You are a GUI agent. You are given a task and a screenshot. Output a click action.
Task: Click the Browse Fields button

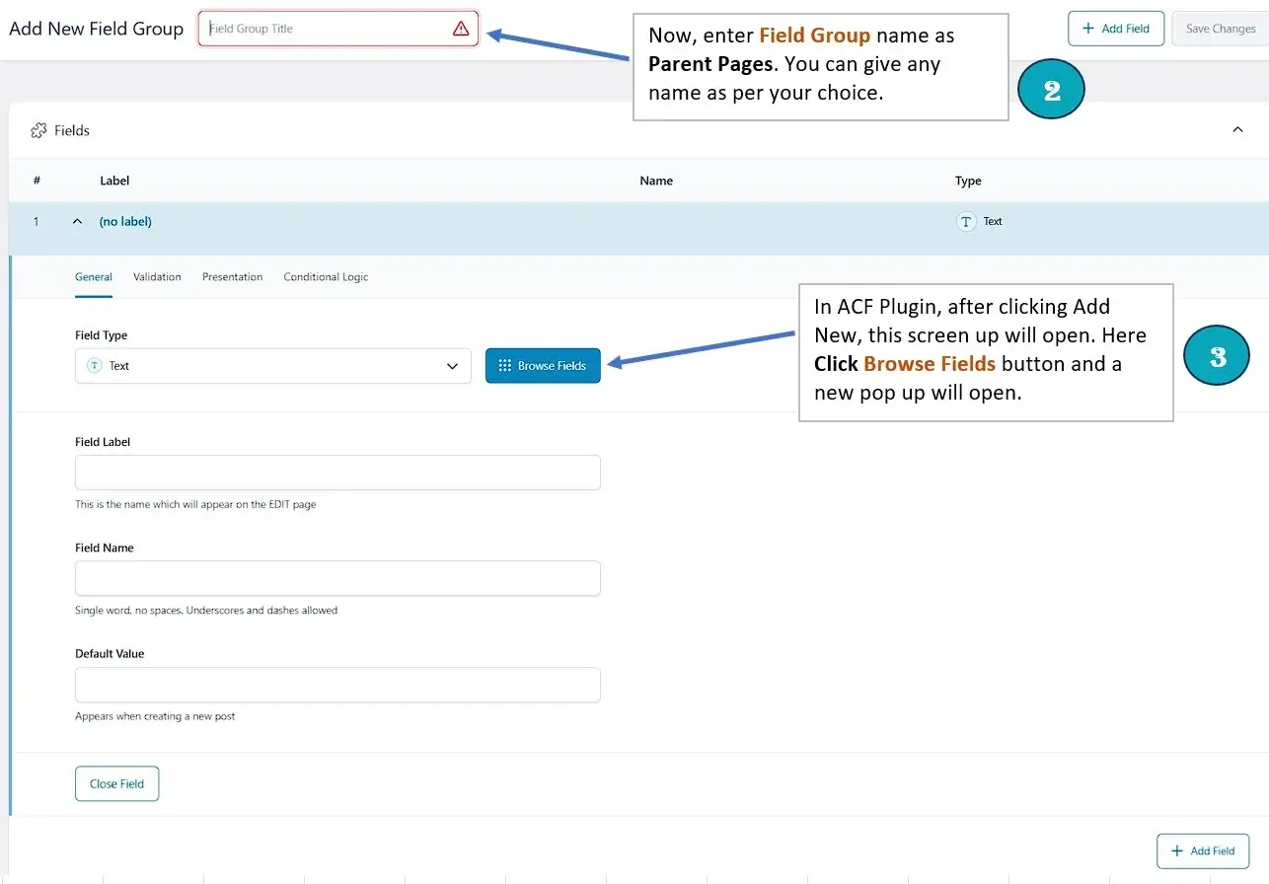point(543,366)
